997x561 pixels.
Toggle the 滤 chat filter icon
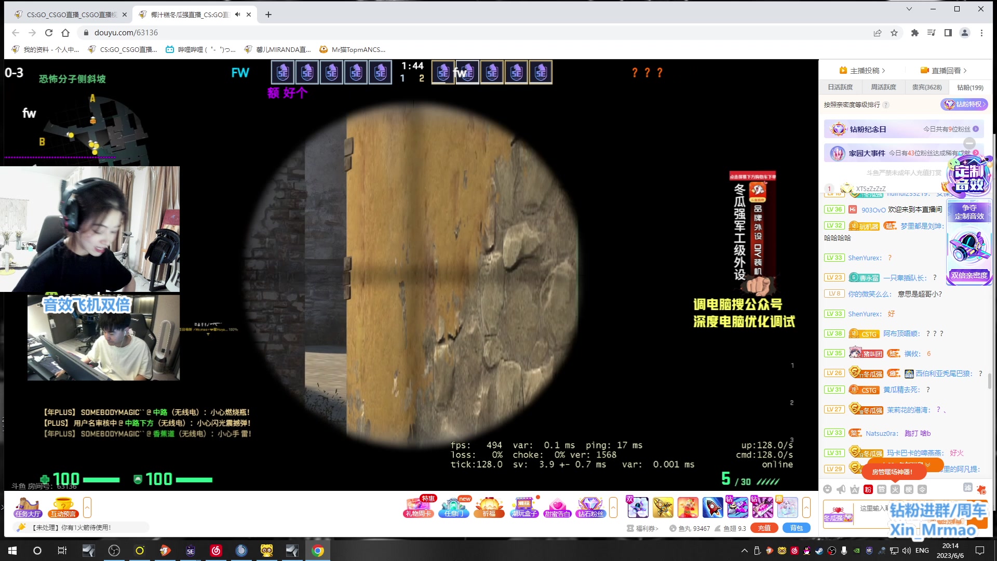point(968,488)
